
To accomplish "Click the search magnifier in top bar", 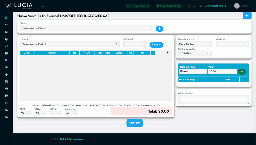I will pyautogui.click(x=194, y=6).
